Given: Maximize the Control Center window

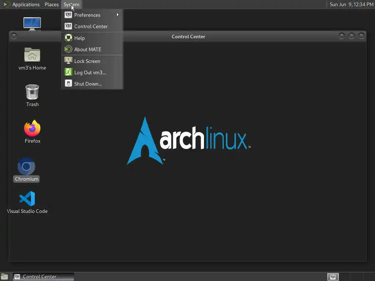Looking at the screenshot, I should coord(351,36).
